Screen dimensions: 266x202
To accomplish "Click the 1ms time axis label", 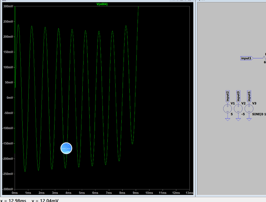I will (x=28, y=193).
